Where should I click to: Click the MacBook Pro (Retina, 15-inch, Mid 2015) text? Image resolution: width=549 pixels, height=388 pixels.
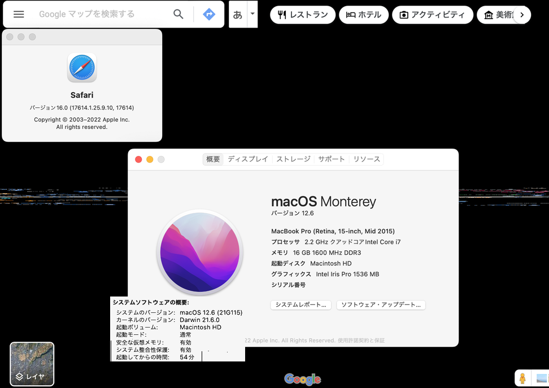pos(333,231)
